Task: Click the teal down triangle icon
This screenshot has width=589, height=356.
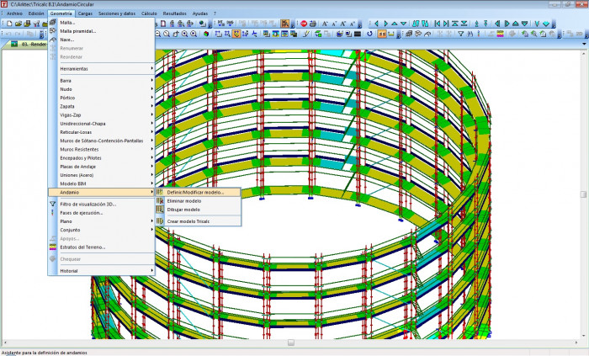Action: coord(403,24)
